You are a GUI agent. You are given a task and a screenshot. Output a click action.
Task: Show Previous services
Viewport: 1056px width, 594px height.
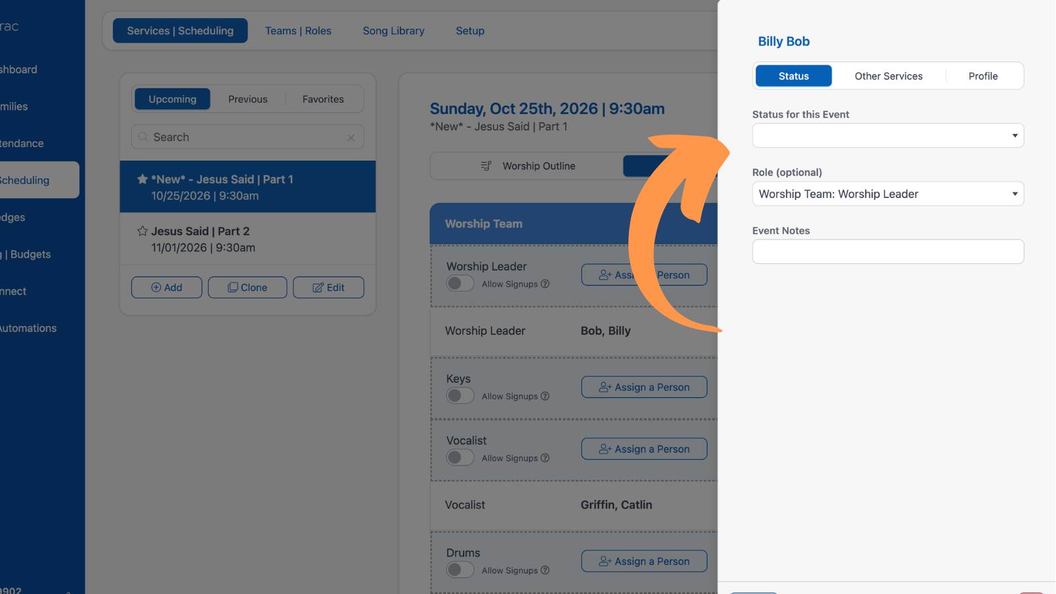tap(248, 99)
